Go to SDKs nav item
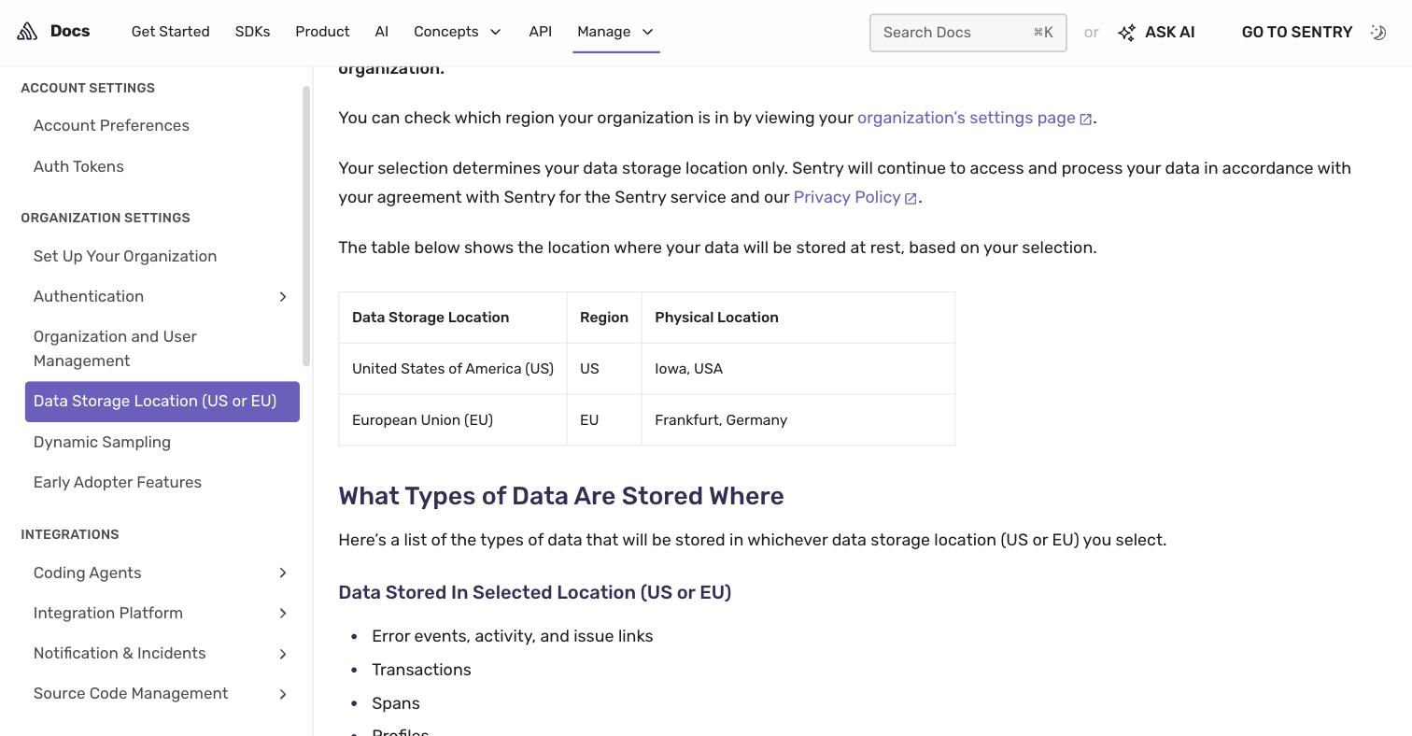Viewport: 1412px width, 736px height. [252, 32]
